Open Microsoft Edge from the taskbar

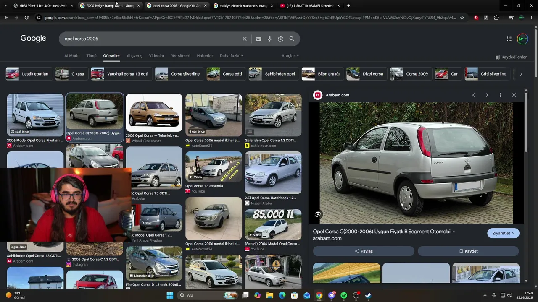pyautogui.click(x=282, y=295)
